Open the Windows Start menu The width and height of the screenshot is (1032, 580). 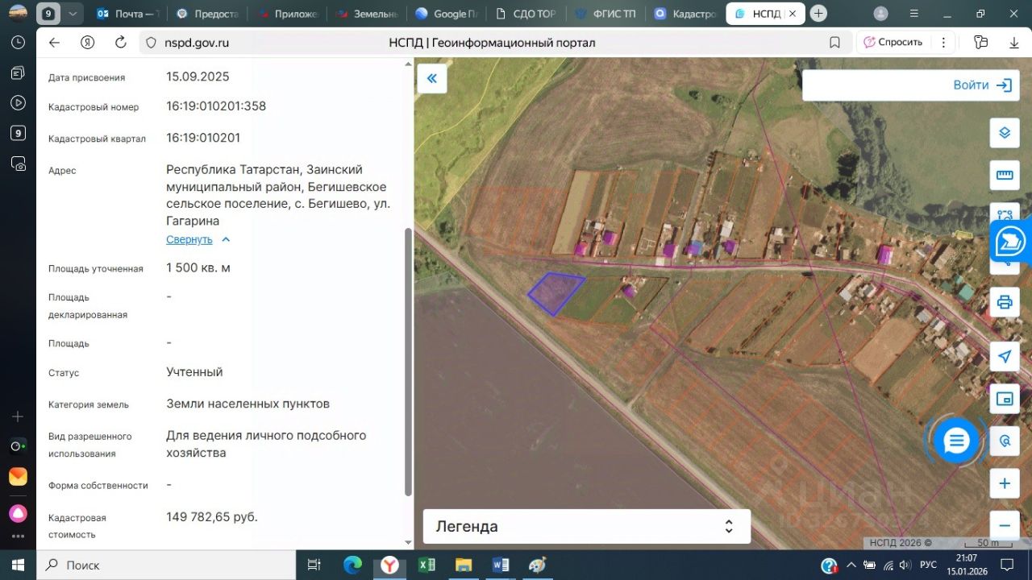(x=18, y=565)
